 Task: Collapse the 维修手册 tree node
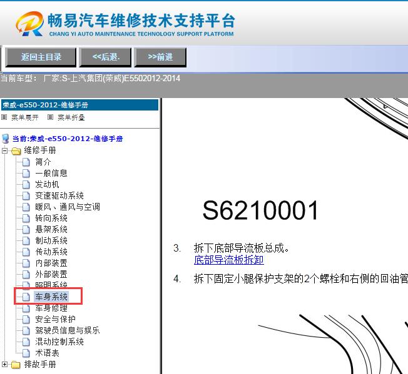click(4, 150)
